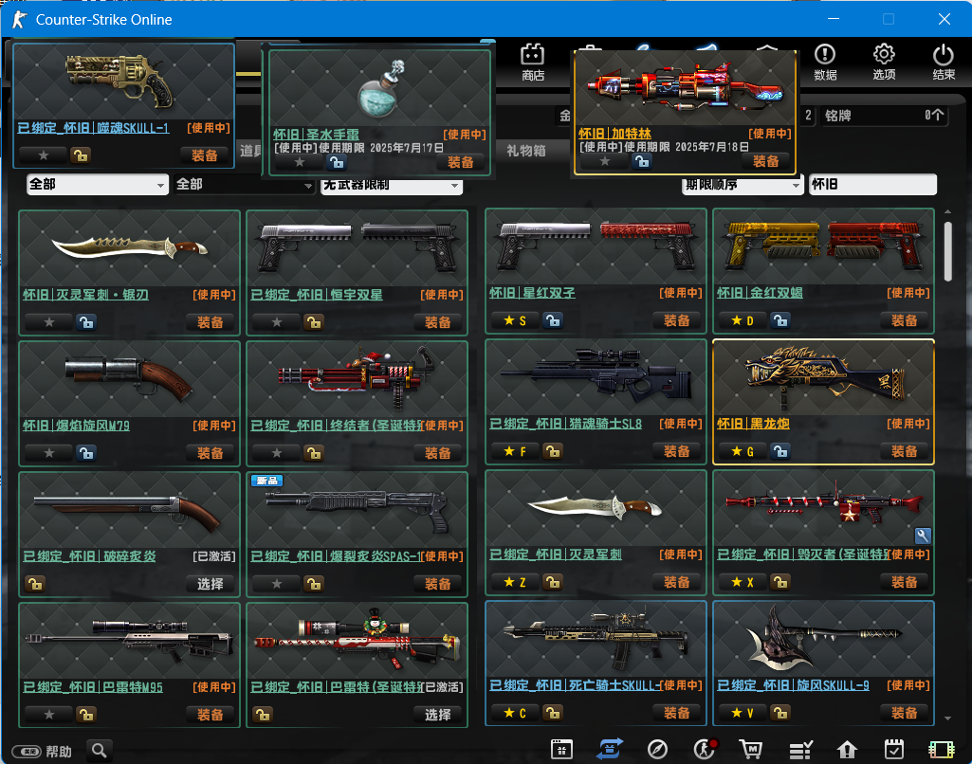Click the 帮助 help toggle

pos(42,752)
